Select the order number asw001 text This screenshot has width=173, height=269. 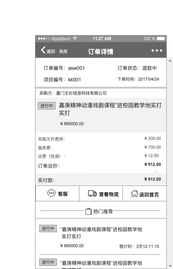pos(76,68)
